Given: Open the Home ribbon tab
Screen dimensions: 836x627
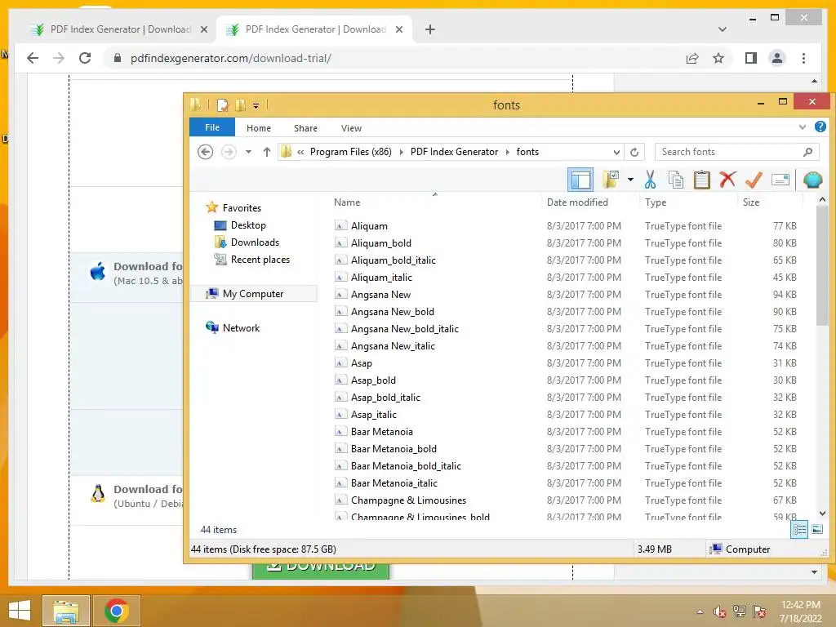Looking at the screenshot, I should point(259,128).
